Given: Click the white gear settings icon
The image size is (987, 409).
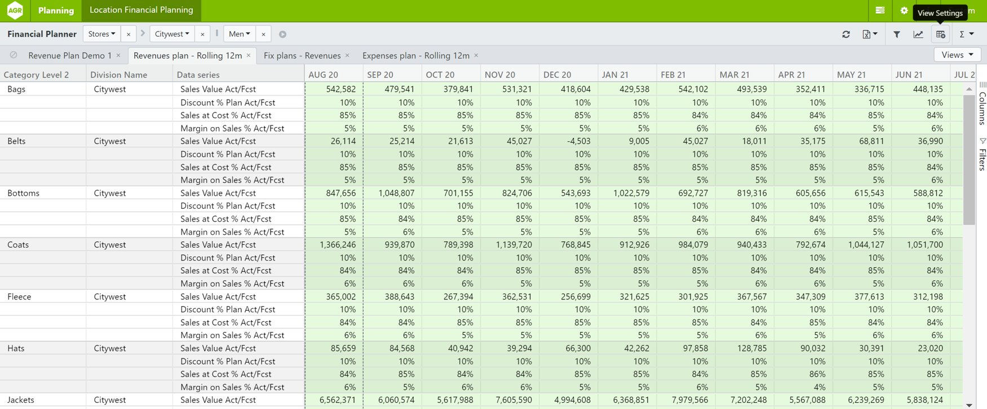Looking at the screenshot, I should coord(904,11).
